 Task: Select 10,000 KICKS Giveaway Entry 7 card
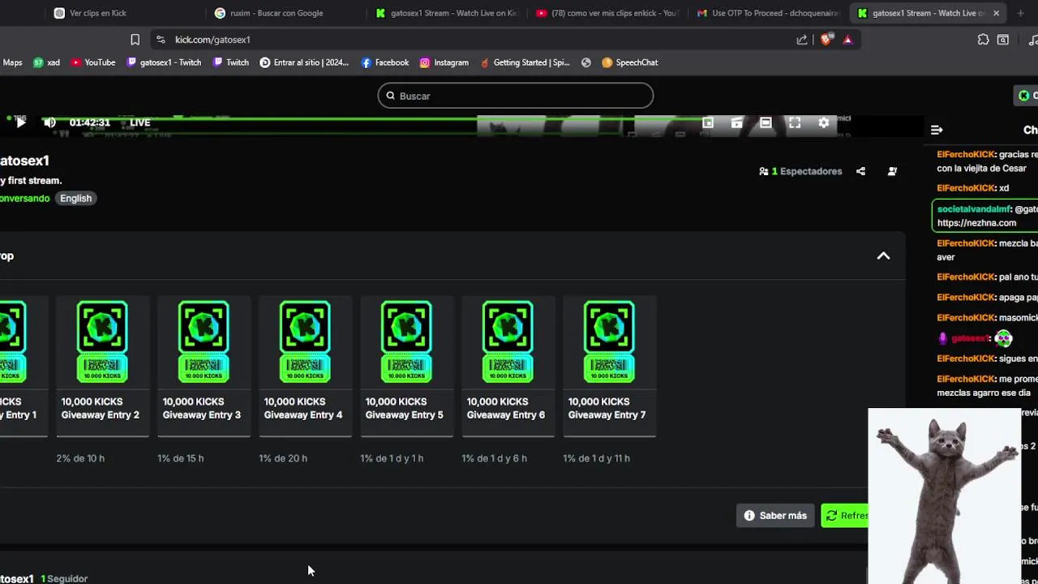point(609,367)
